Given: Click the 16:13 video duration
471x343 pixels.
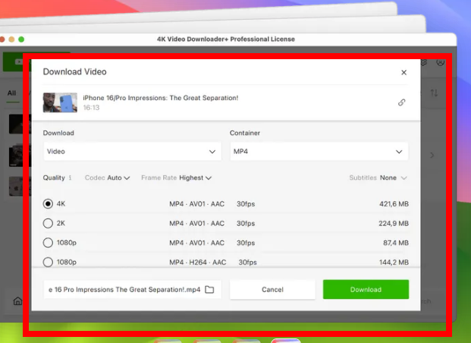Looking at the screenshot, I should tap(91, 108).
